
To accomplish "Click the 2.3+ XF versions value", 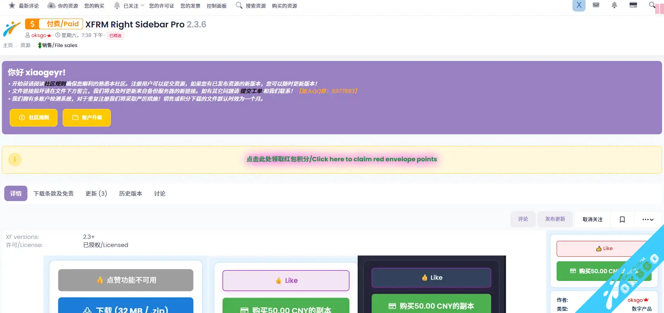I will pos(88,237).
